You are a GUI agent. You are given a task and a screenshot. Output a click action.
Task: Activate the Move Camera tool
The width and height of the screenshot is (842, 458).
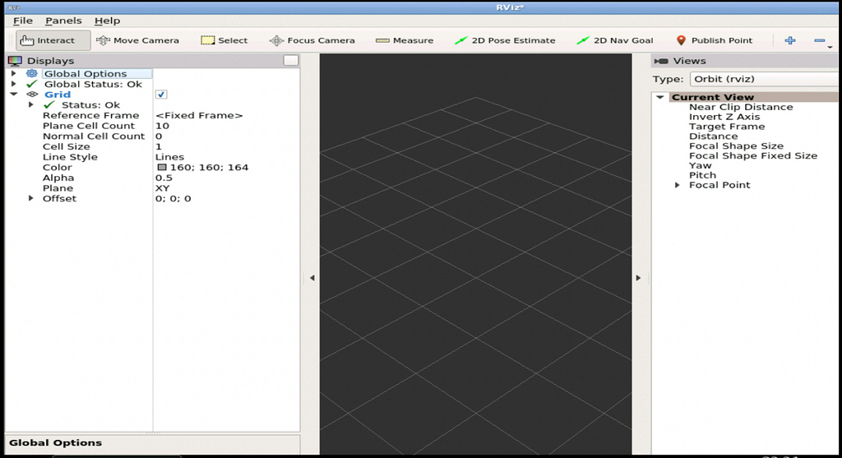coord(137,40)
